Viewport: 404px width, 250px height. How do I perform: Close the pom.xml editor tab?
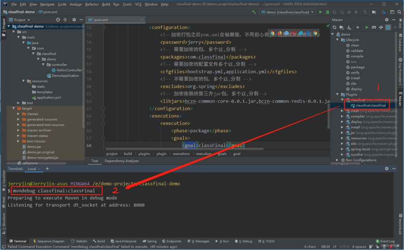142,20
